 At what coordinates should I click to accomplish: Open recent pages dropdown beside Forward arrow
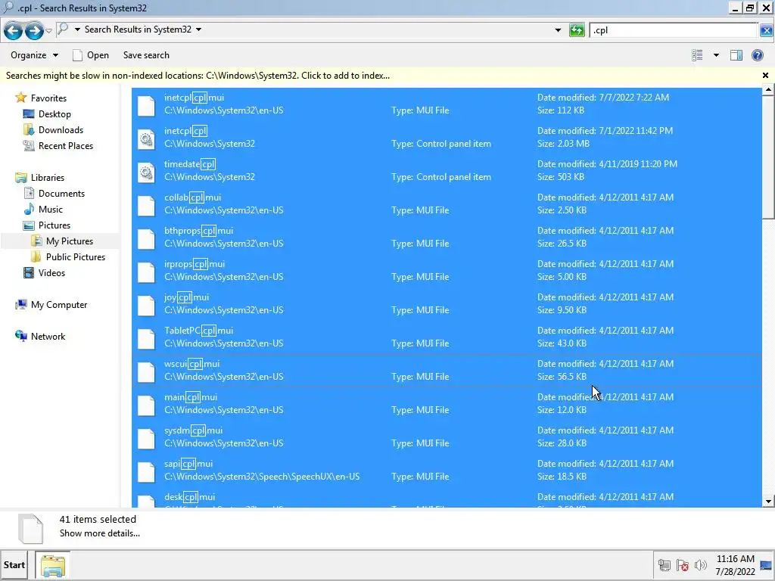(x=48, y=30)
